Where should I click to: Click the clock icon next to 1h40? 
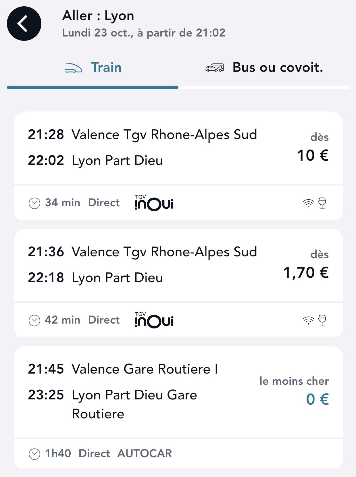coord(34,454)
